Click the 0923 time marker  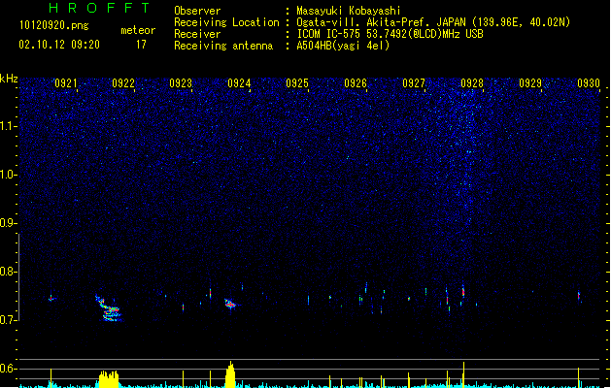point(181,83)
